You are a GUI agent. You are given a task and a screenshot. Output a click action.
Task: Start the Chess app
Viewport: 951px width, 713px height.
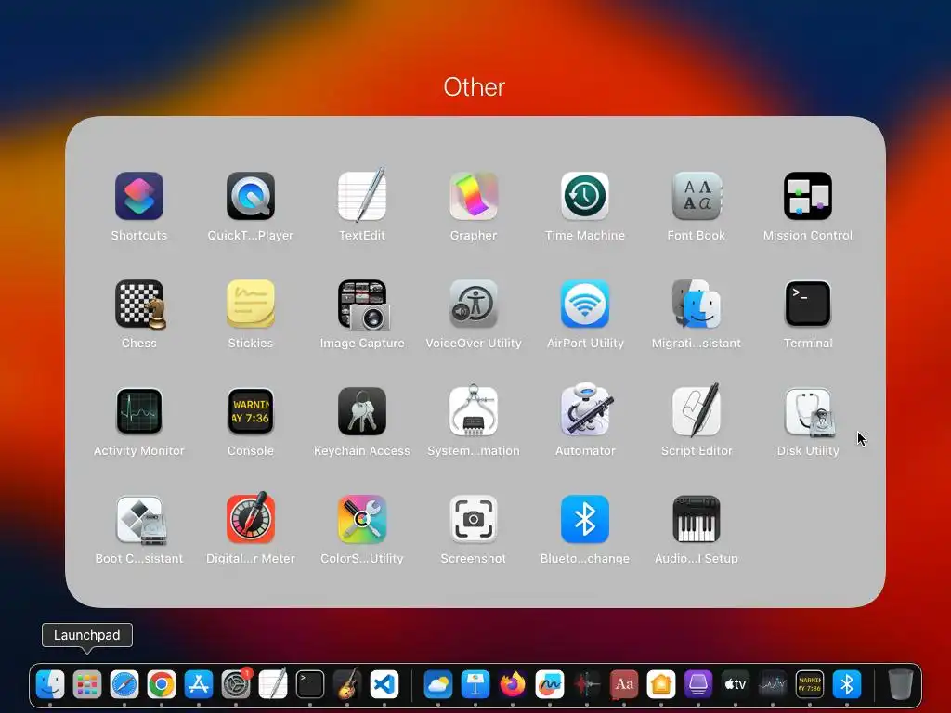(x=140, y=305)
